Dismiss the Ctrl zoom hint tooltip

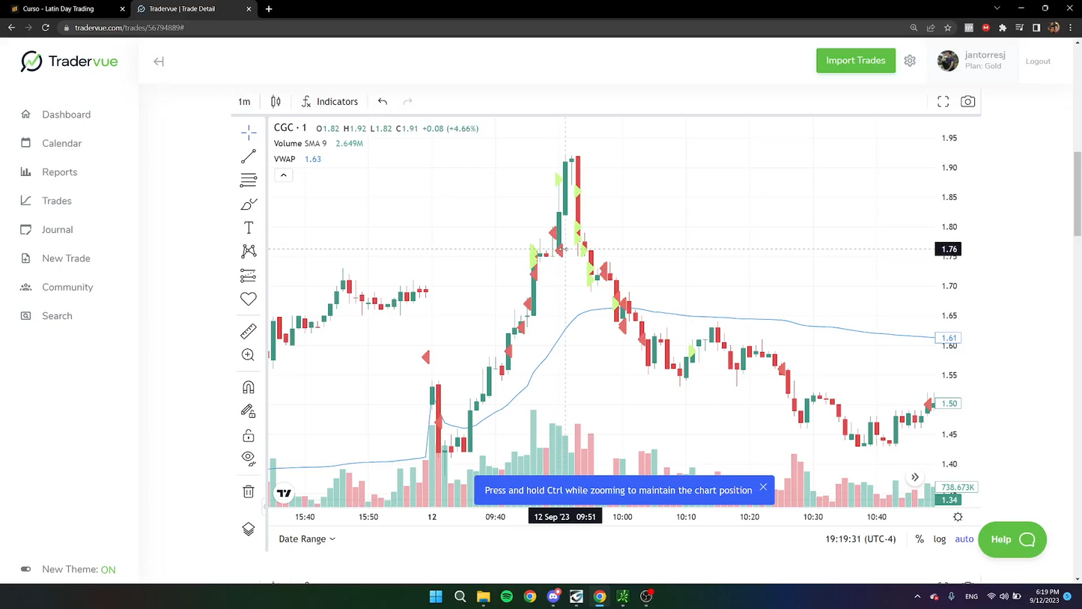pyautogui.click(x=763, y=488)
